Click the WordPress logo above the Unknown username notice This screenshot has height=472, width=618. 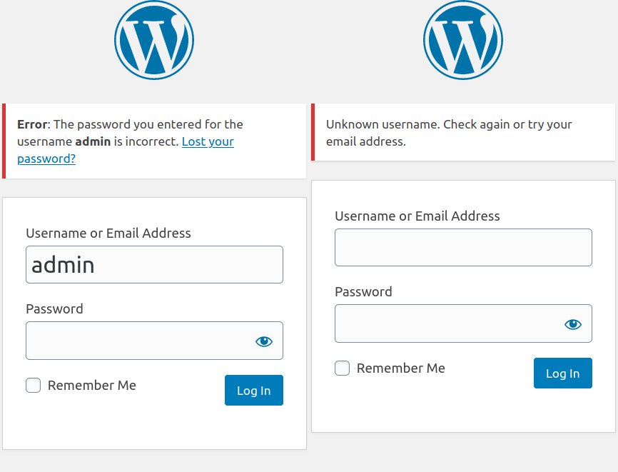click(x=463, y=40)
